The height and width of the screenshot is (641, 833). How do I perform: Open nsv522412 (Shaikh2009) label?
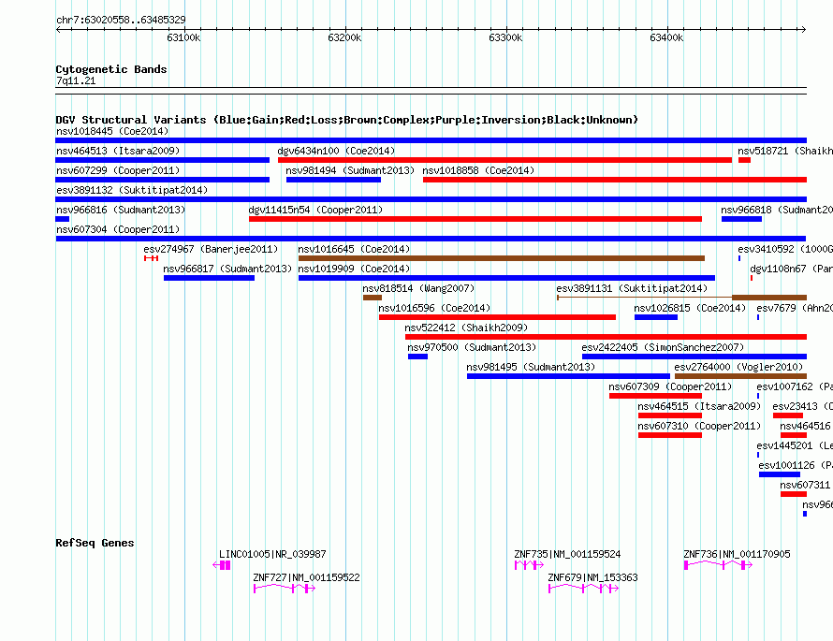tap(466, 328)
